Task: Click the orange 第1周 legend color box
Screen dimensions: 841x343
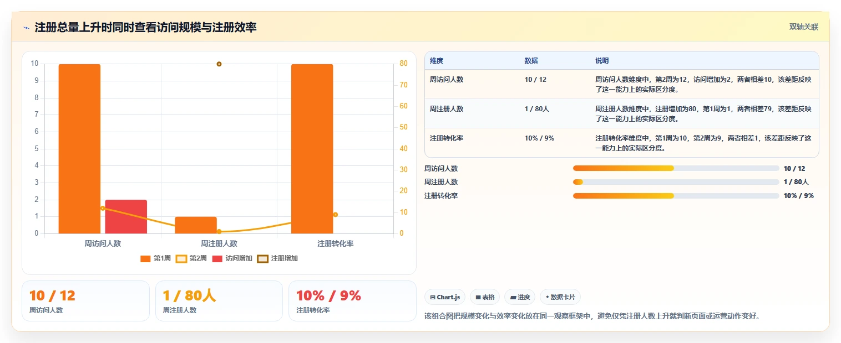Action: pos(146,258)
